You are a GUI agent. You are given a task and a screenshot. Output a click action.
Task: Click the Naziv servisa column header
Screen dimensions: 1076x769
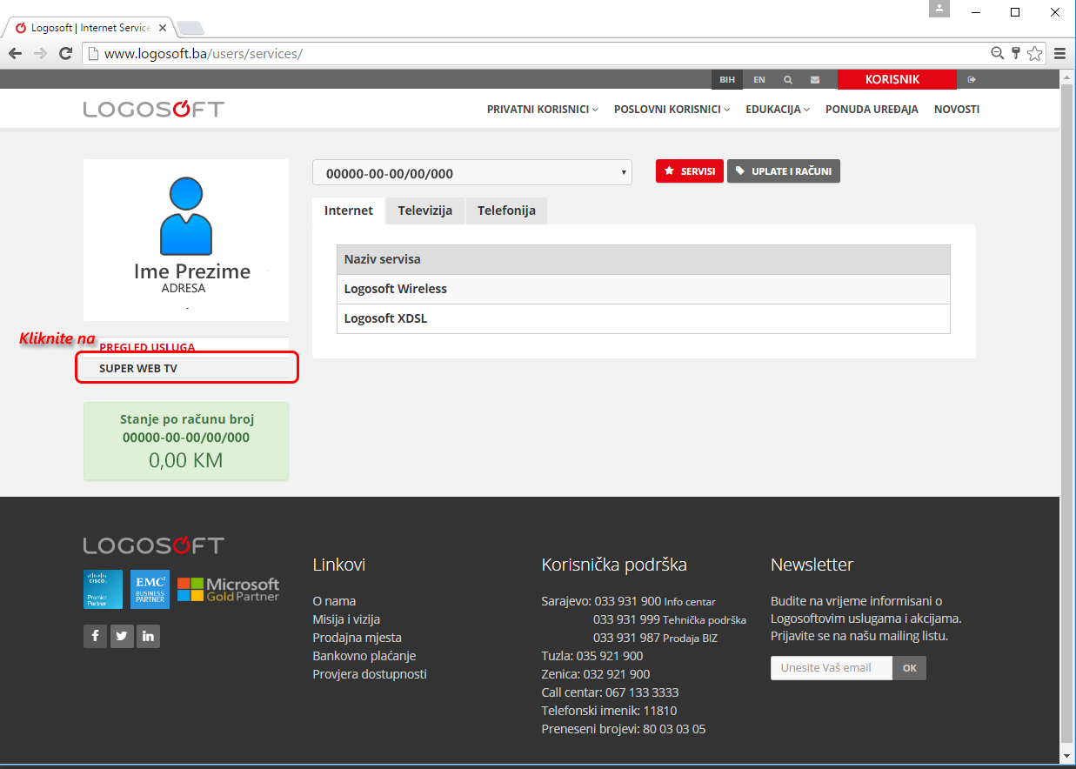coord(644,259)
